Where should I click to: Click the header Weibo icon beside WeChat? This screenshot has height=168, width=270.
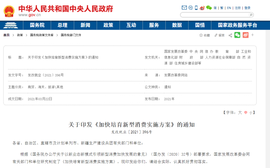click(202, 8)
